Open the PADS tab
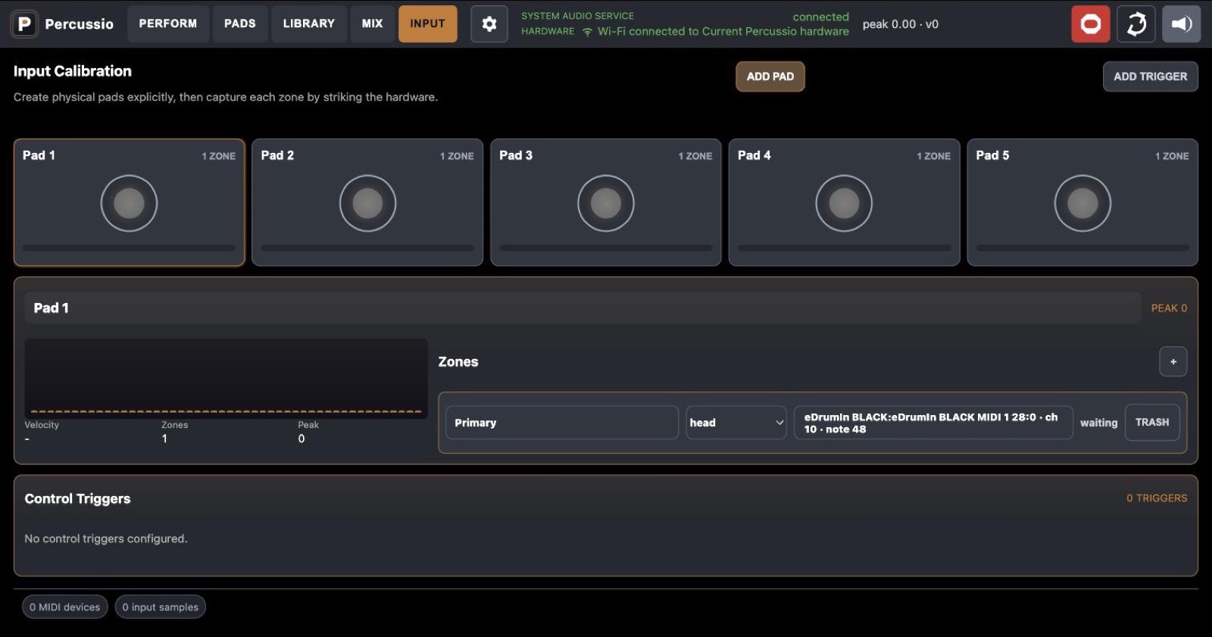This screenshot has height=637, width=1212. coord(240,24)
